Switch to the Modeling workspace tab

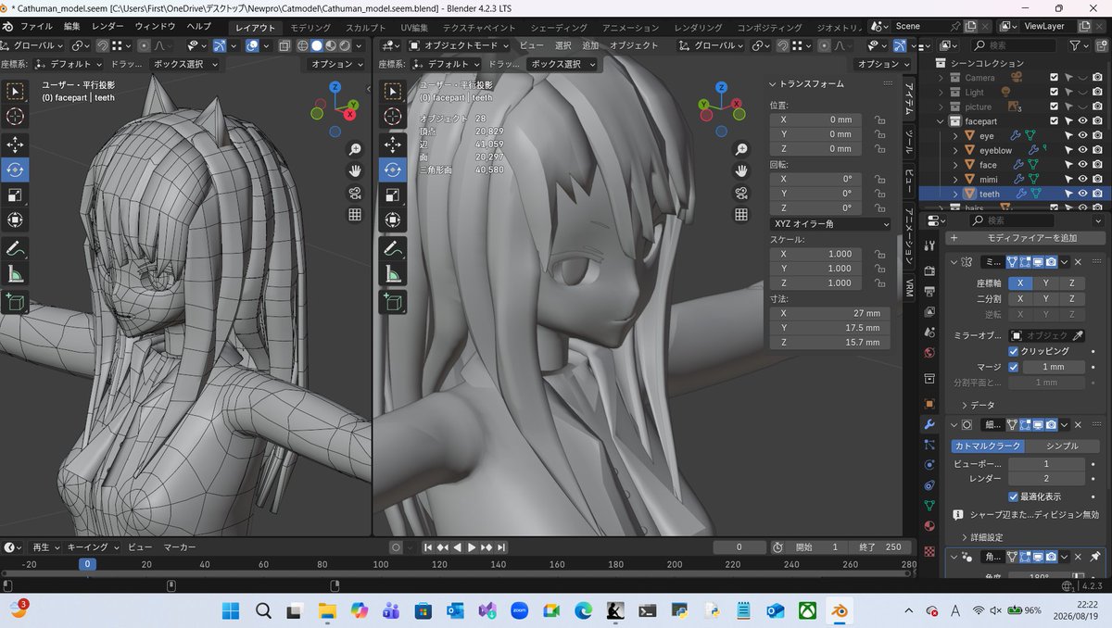310,28
